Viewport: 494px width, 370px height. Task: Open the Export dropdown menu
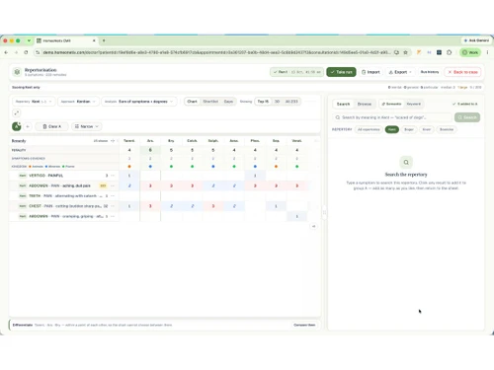coord(400,72)
